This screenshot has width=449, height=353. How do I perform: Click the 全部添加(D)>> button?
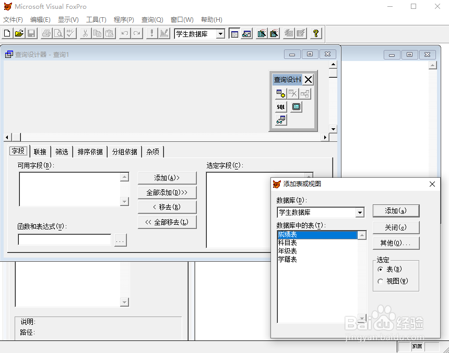click(x=167, y=192)
